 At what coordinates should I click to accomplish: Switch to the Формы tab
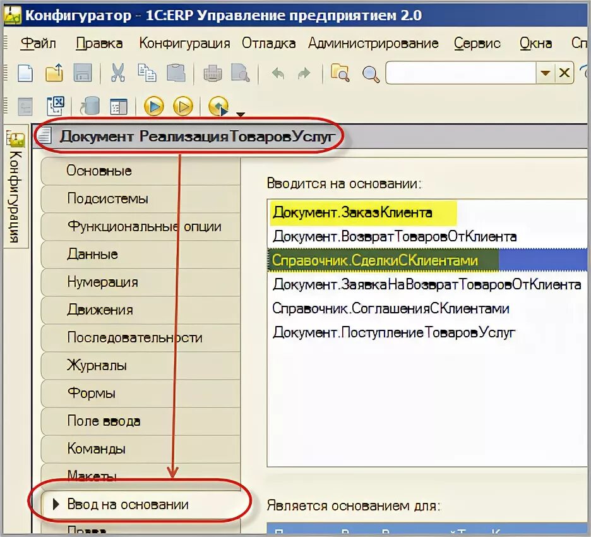(x=141, y=394)
